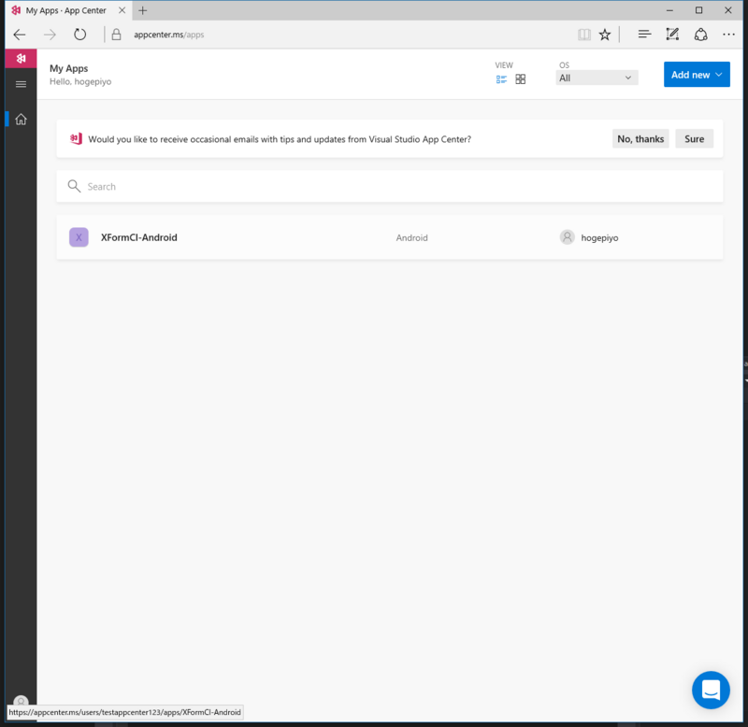The height and width of the screenshot is (727, 748).
Task: Click owner name hogepiyo in app row
Action: point(599,238)
